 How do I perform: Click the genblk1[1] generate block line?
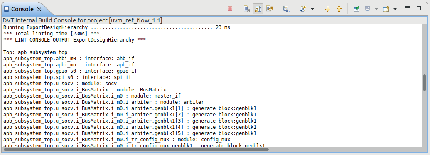tap(130, 108)
